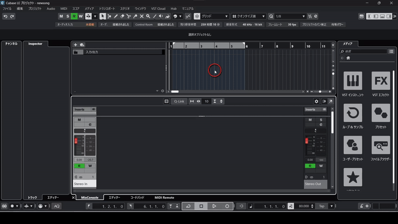Toggle green global Read automation R button
The width and height of the screenshot is (398, 224).
tap(74, 16)
